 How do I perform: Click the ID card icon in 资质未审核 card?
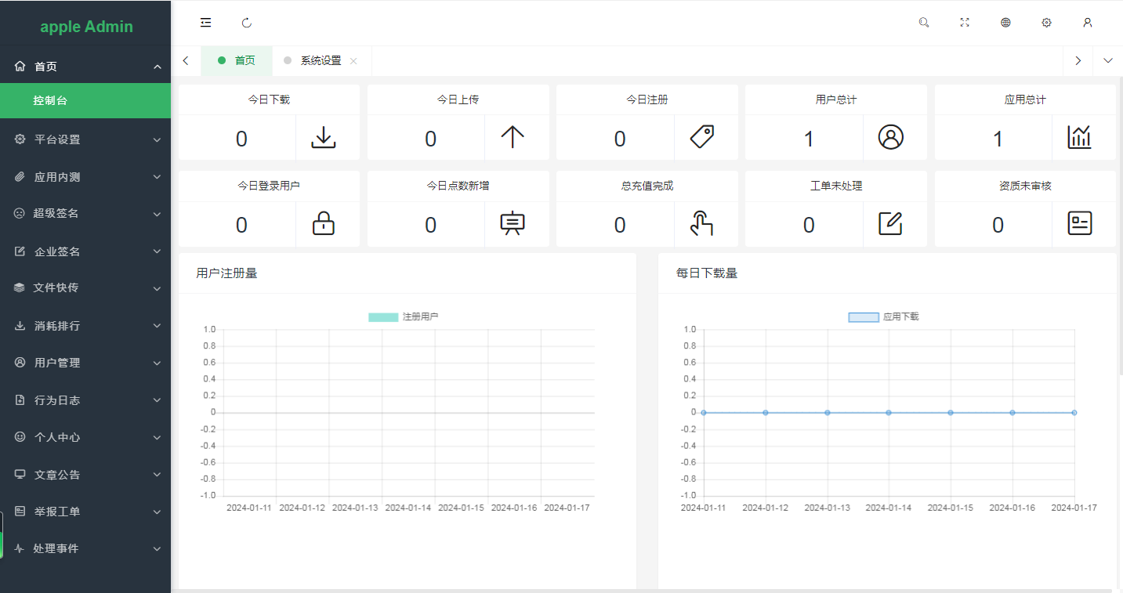1080,223
